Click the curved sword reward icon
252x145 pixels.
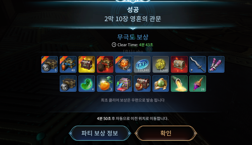tap(198, 64)
